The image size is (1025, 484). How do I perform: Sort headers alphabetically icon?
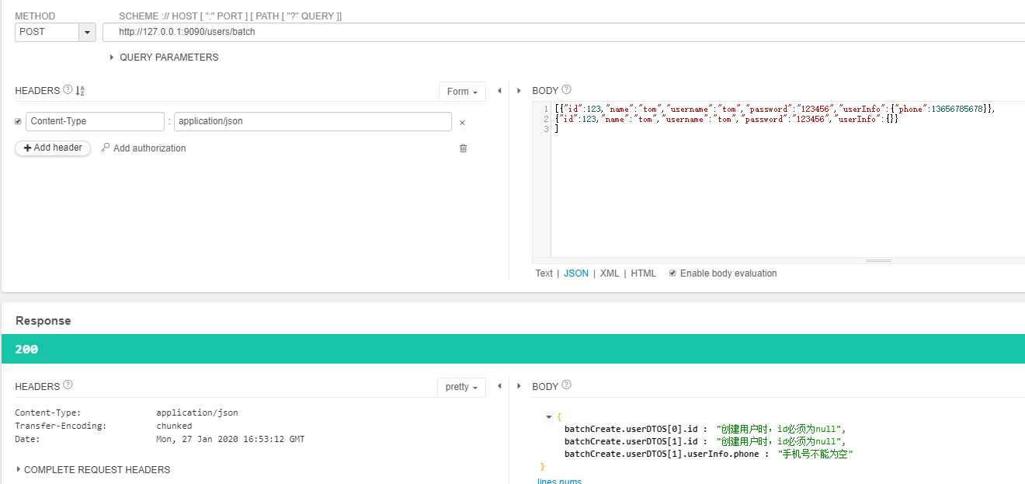tap(80, 91)
